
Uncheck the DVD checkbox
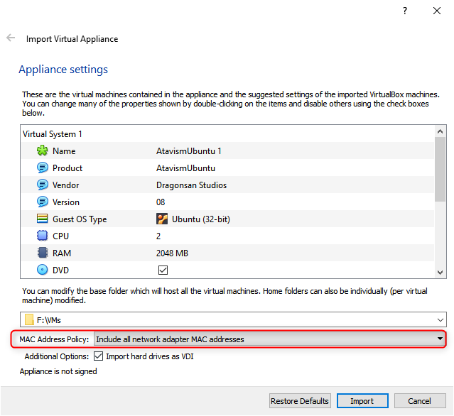click(x=162, y=270)
